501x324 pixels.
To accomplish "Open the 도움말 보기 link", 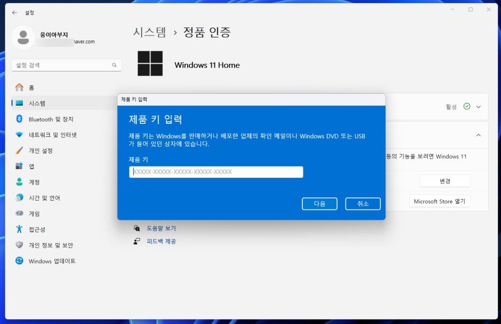I will click(161, 228).
